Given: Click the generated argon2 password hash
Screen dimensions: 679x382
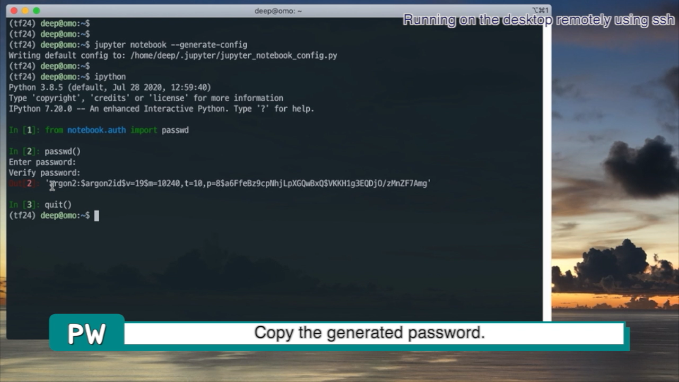Looking at the screenshot, I should [x=238, y=184].
